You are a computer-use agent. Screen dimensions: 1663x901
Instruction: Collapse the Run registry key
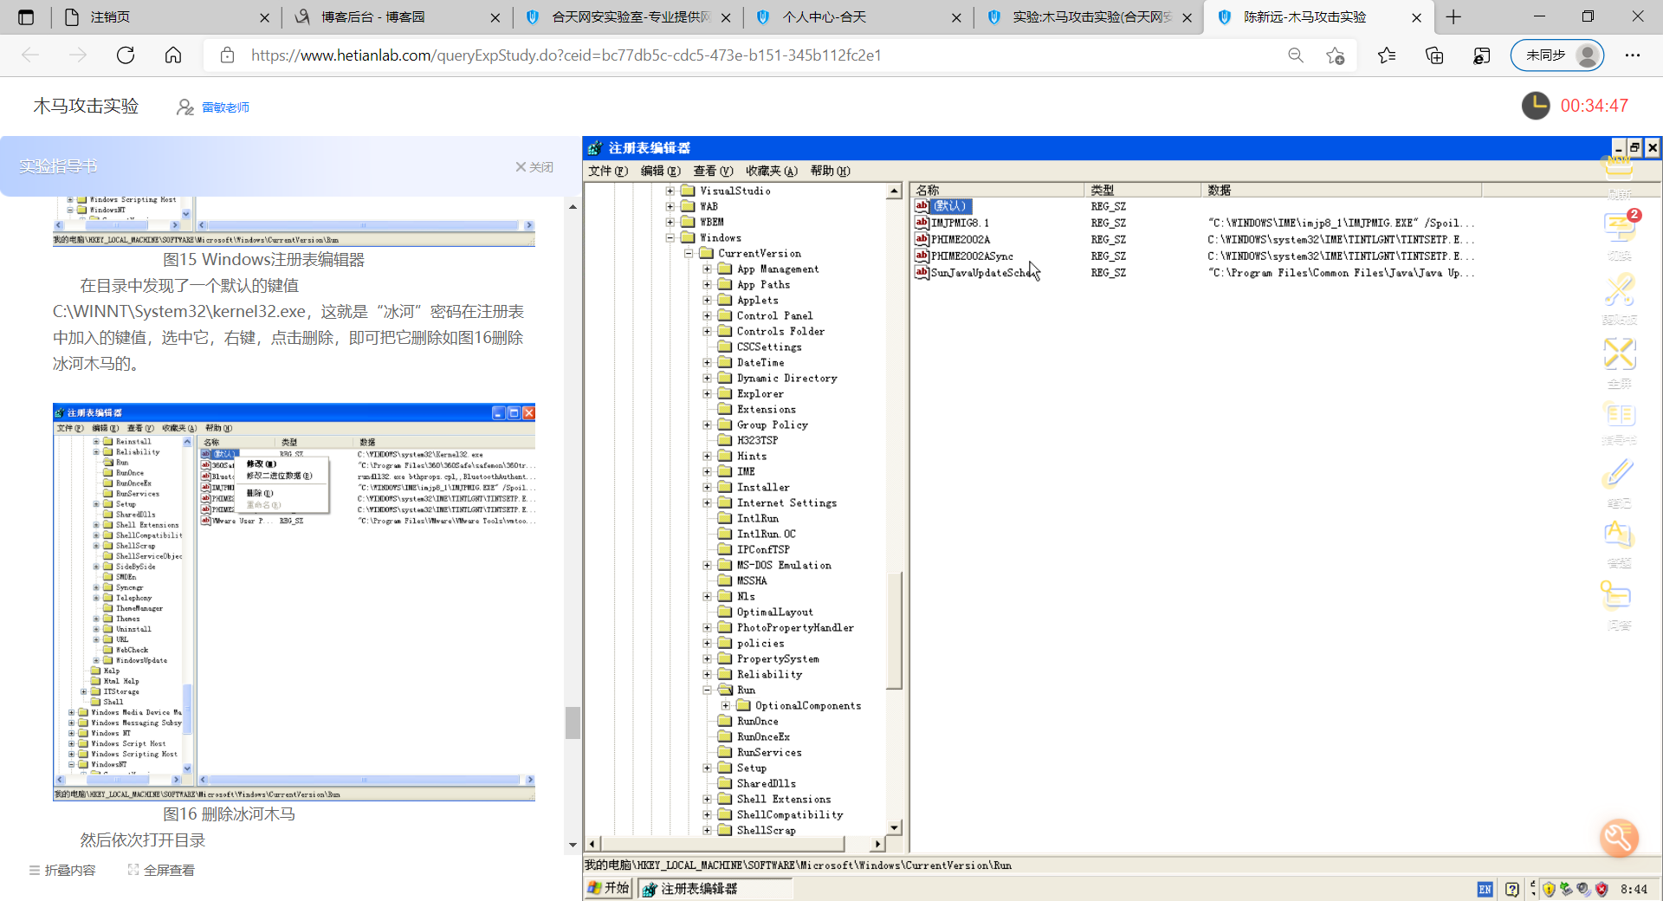708,690
